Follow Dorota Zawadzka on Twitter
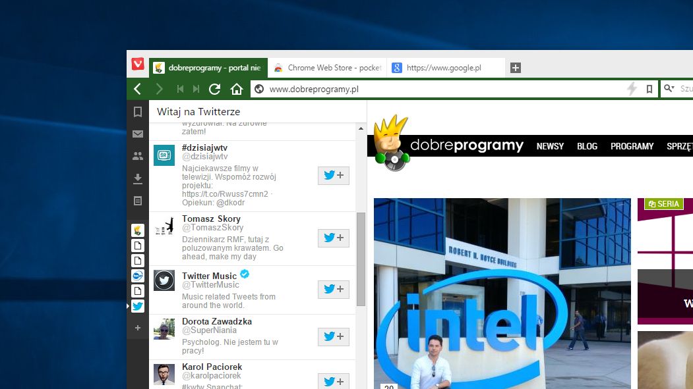 (334, 337)
